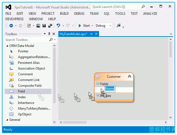Click the Open File toolbar icon
This screenshot has height=135, width=177.
click(x=38, y=26)
